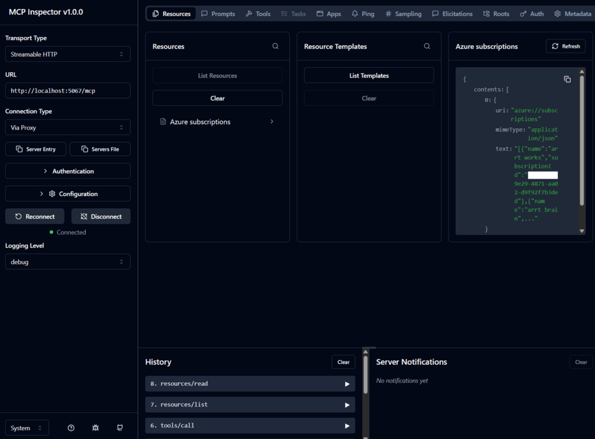The height and width of the screenshot is (439, 595).
Task: Click the JSON viewer scroll down arrow
Action: pos(582,231)
